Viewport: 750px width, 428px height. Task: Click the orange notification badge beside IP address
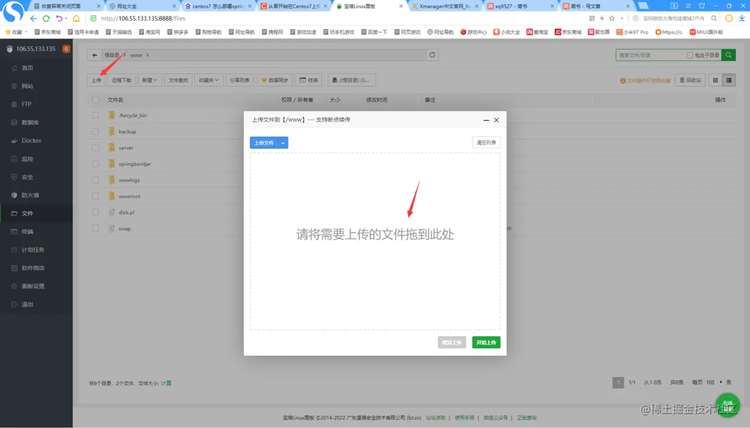pyautogui.click(x=66, y=49)
